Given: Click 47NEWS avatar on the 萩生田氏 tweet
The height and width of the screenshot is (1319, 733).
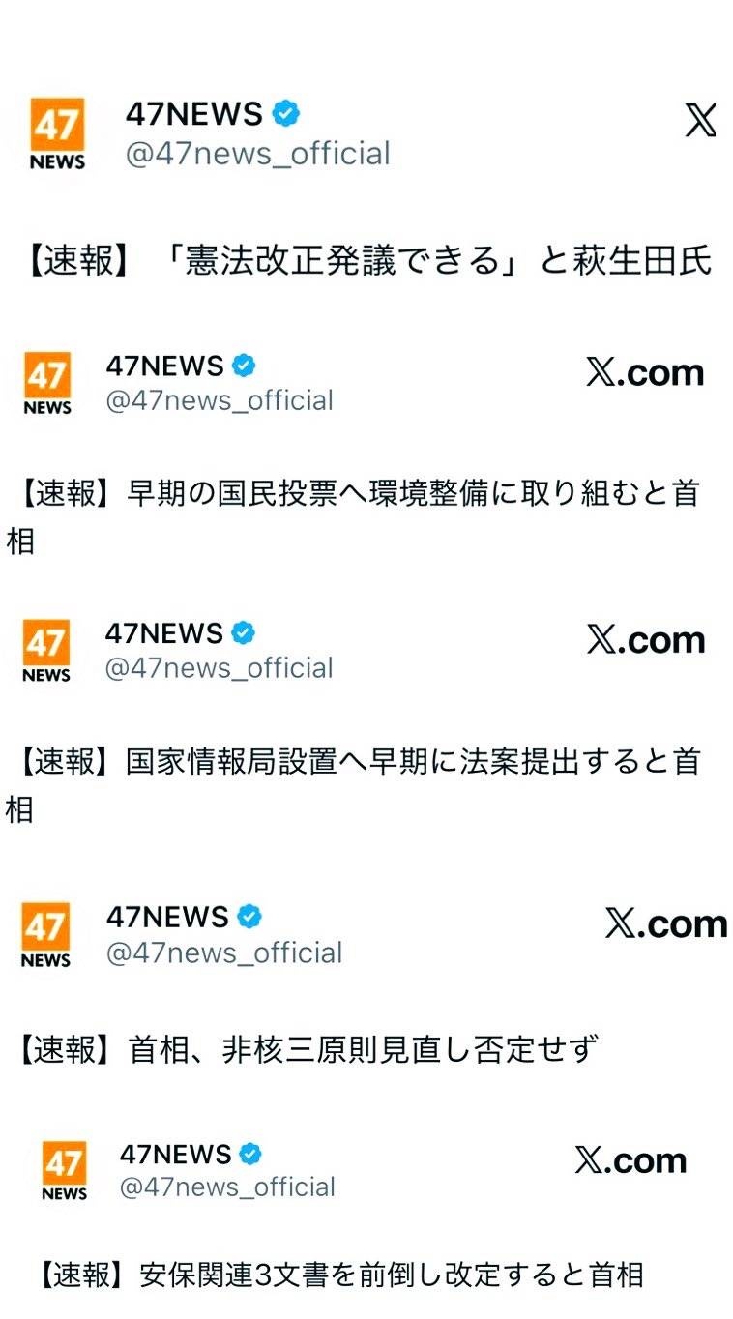Looking at the screenshot, I should point(57,134).
